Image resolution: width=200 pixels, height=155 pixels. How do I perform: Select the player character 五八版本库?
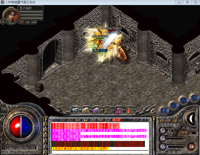[x=100, y=51]
